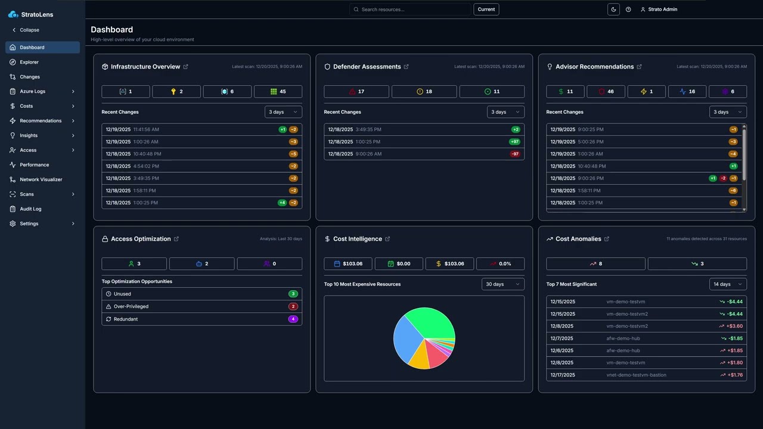Focus the Search resources field
This screenshot has width=763, height=429.
pyautogui.click(x=410, y=10)
